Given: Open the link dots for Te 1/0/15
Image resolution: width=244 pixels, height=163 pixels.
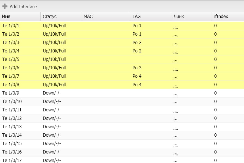Looking at the screenshot, I should pyautogui.click(x=175, y=145).
